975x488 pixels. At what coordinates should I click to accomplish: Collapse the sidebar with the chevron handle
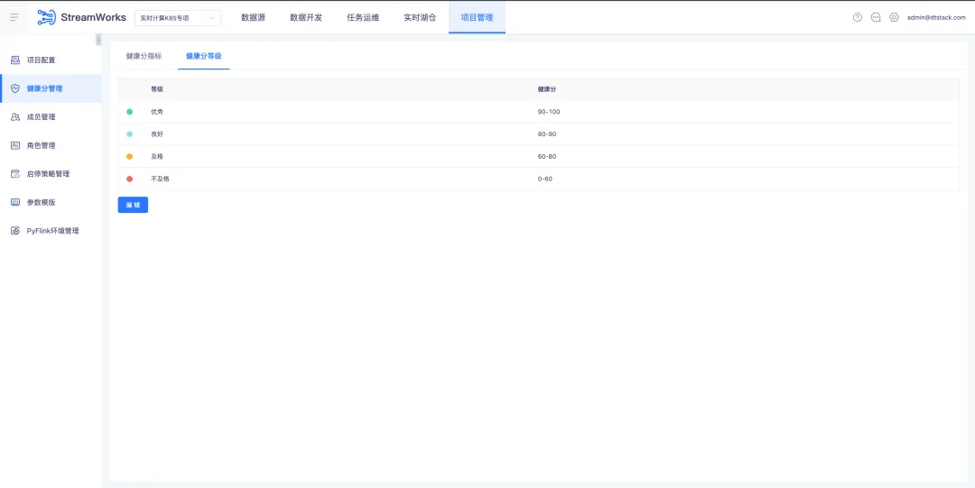pyautogui.click(x=98, y=40)
